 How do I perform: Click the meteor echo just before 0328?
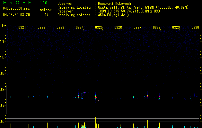(160, 97)
